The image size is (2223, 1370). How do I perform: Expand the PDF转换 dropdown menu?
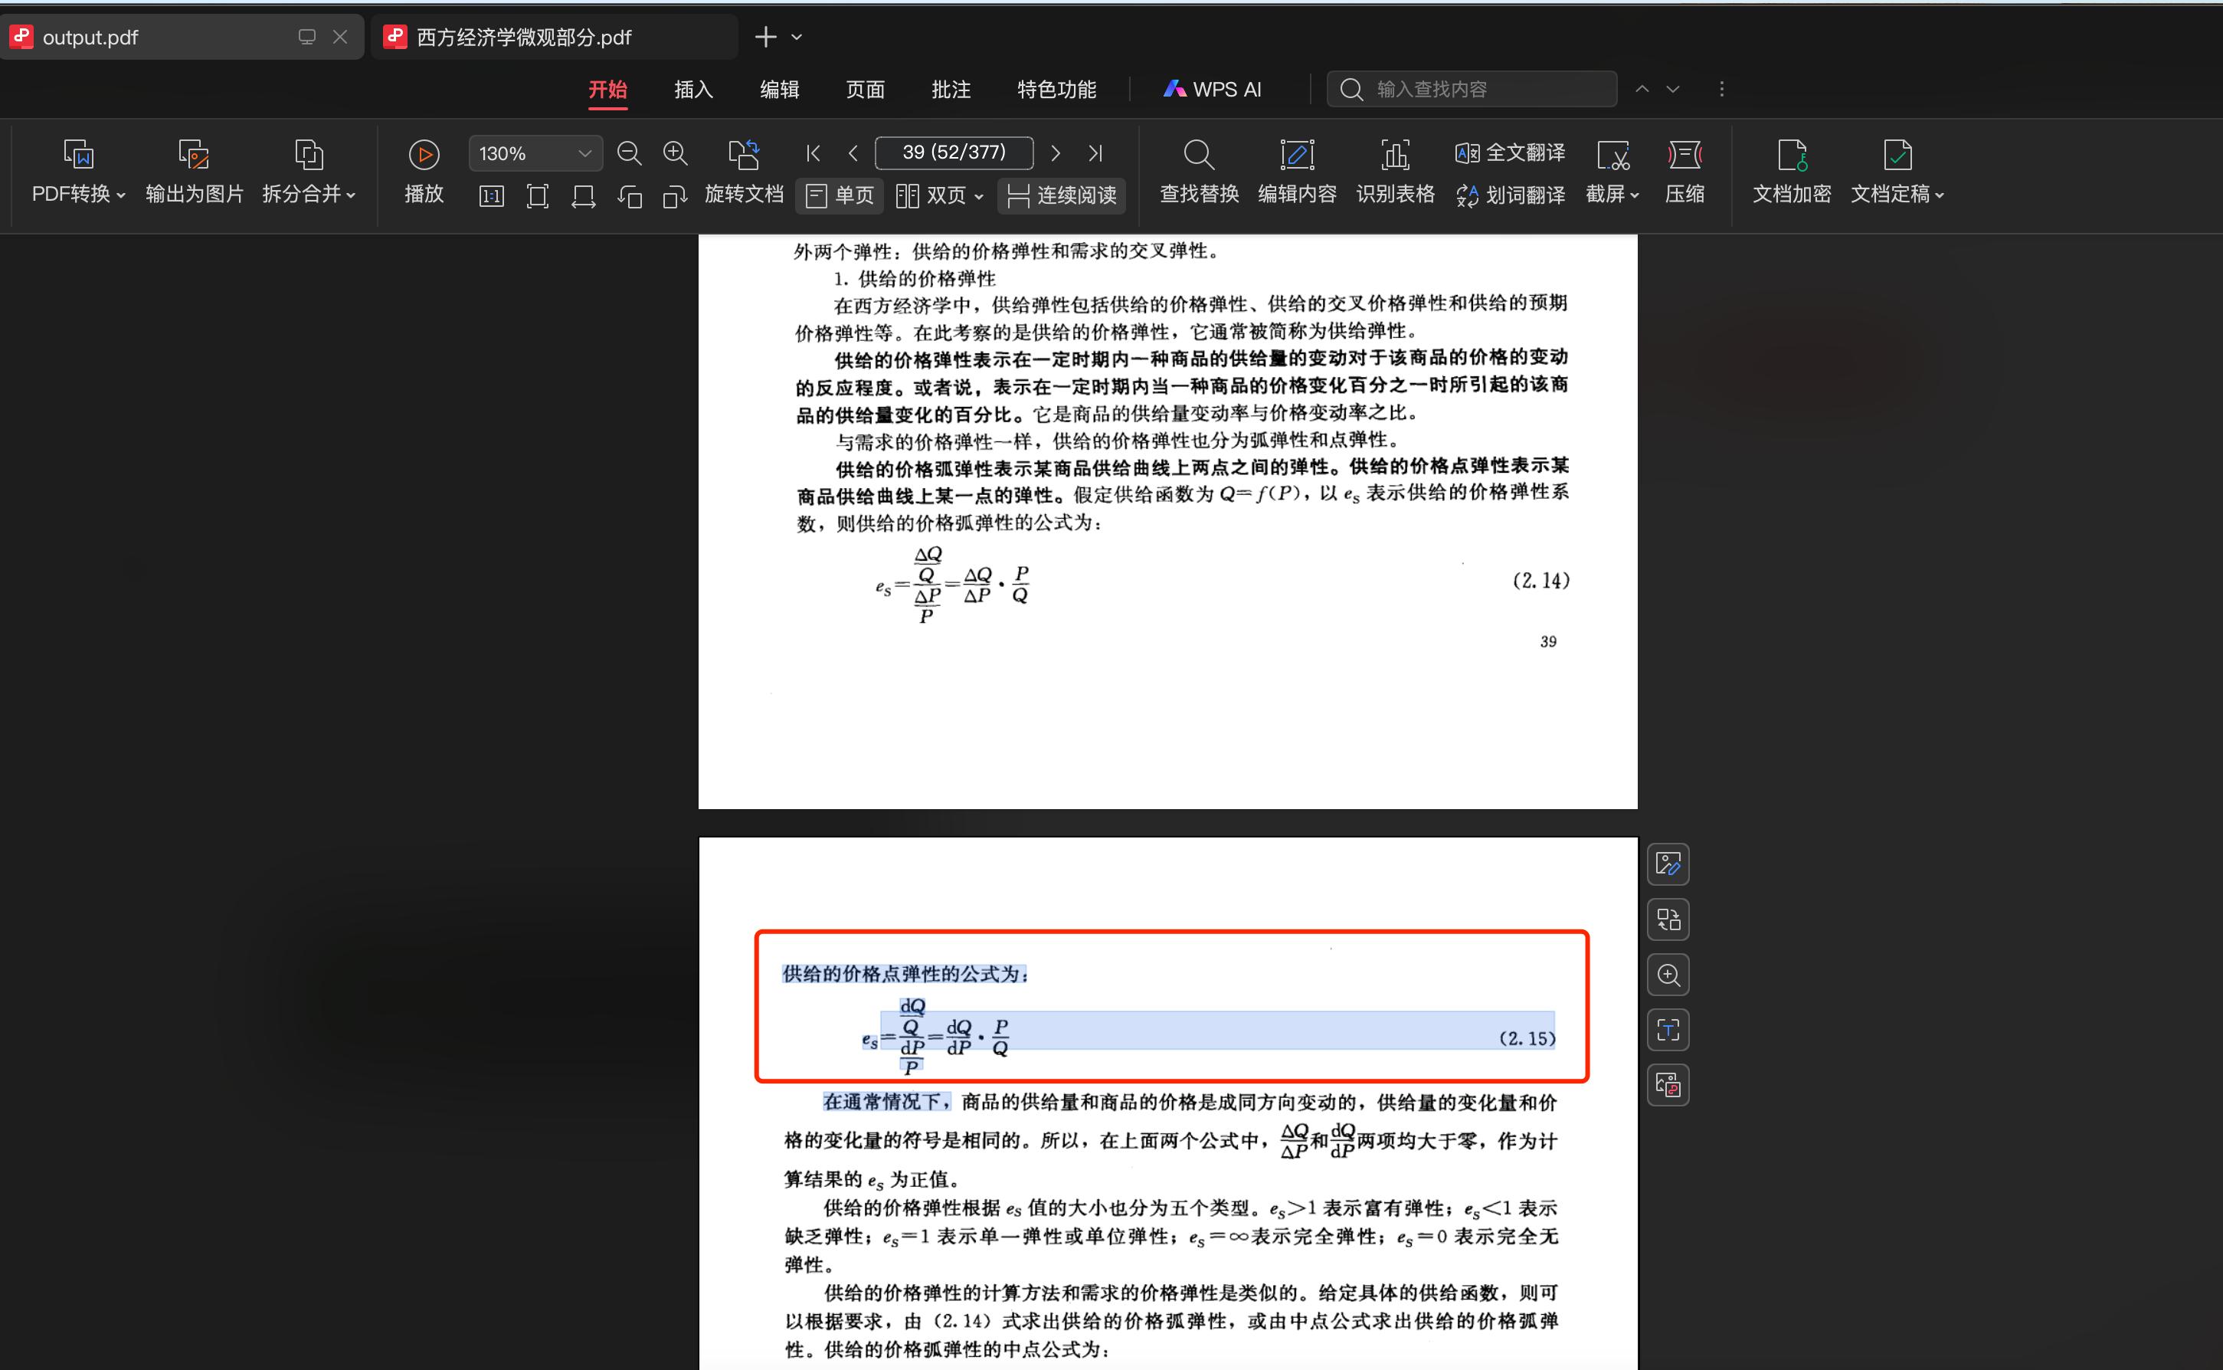78,194
